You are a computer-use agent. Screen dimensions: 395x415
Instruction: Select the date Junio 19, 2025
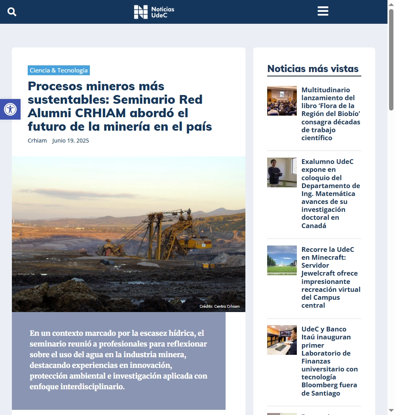(x=70, y=141)
